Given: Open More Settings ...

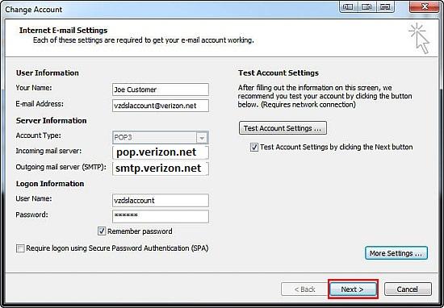Looking at the screenshot, I should [x=396, y=253].
